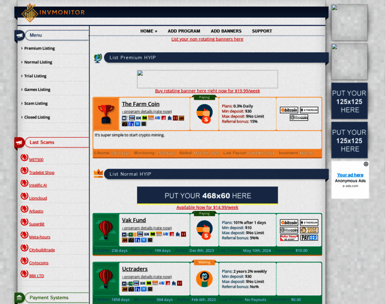Open Closed Listing in sidebar
The width and height of the screenshot is (385, 304).
click(x=37, y=117)
